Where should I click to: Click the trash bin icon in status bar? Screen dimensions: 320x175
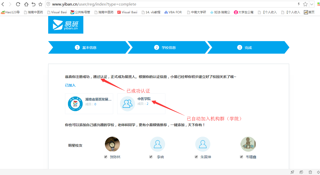coord(310,172)
